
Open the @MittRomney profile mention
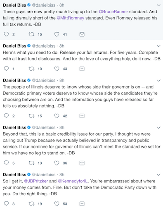click(x=70, y=18)
